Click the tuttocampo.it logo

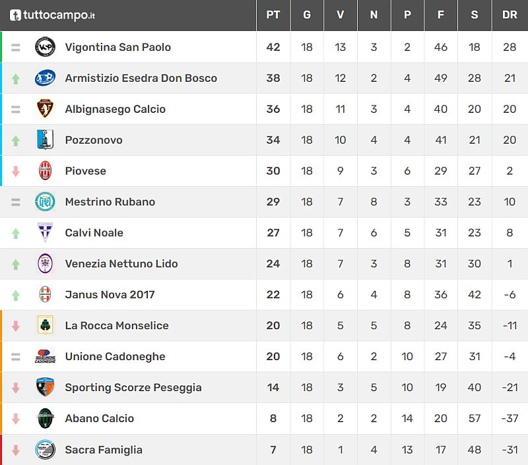click(x=52, y=15)
